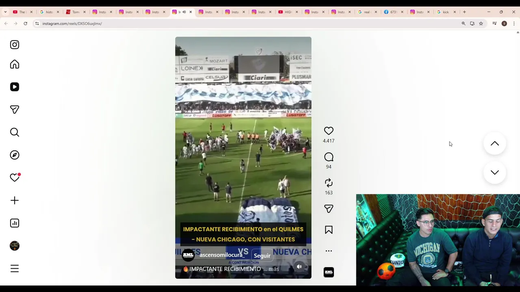520x292 pixels.
Task: Open the reel audio thumbnail
Action: click(329, 272)
